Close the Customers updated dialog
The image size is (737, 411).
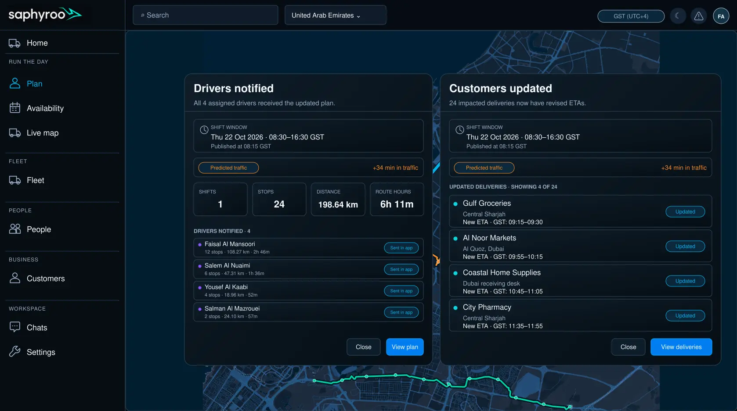(x=628, y=347)
